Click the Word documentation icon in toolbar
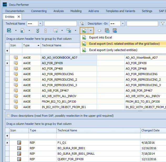The height and width of the screenshot is (162, 166). (x=9, y=31)
